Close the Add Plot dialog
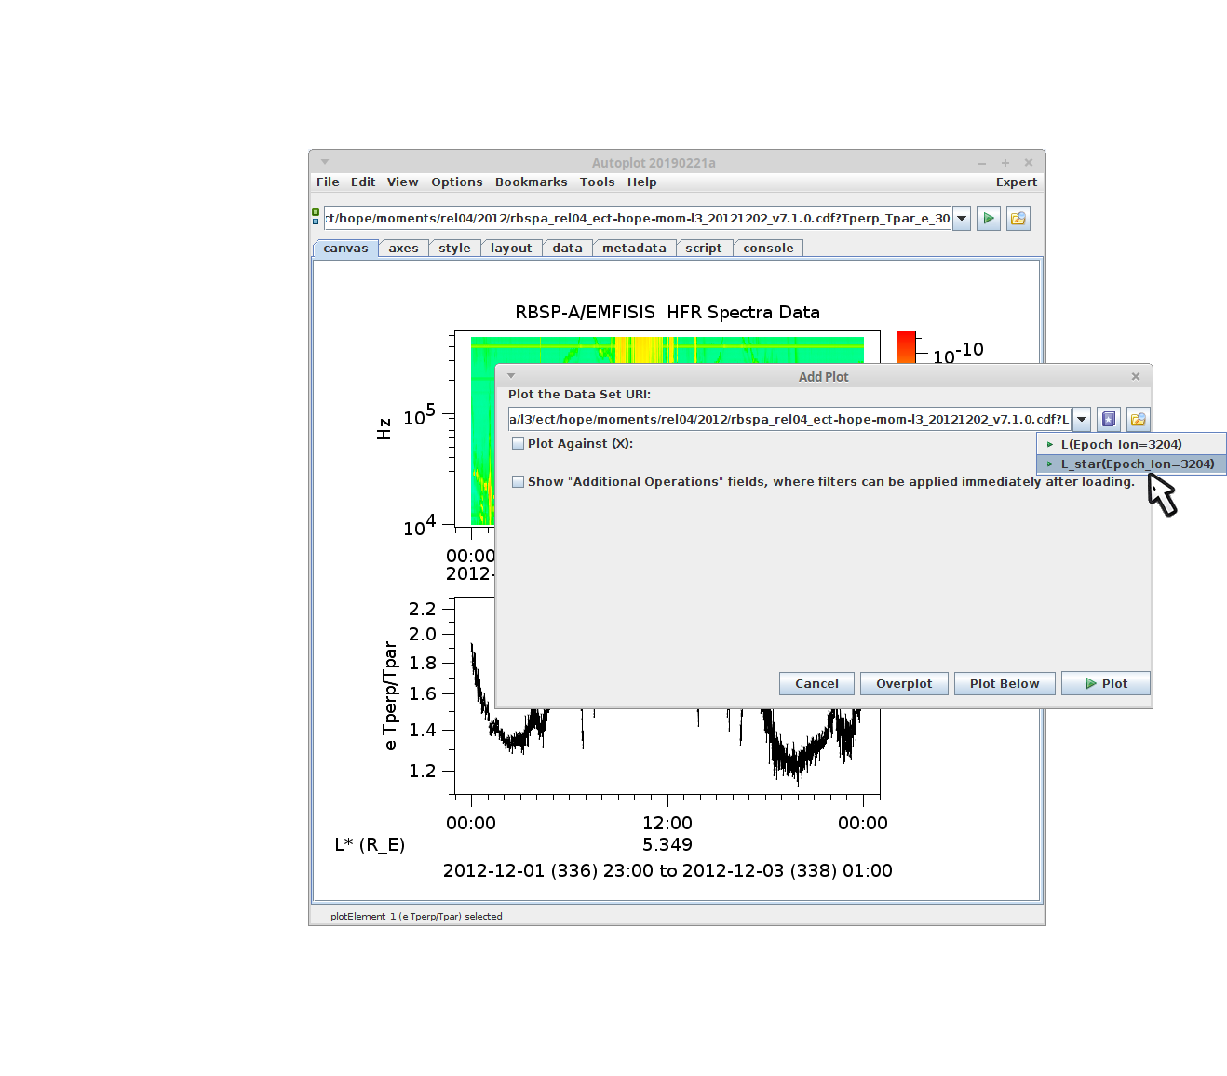1227x1076 pixels. pos(1135,376)
